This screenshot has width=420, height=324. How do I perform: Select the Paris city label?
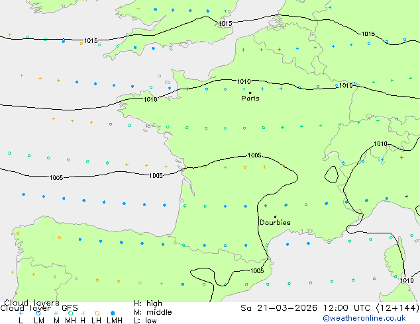250,99
